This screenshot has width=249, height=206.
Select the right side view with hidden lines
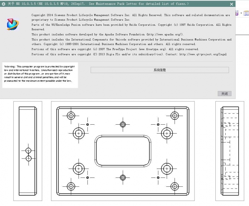pyautogui.click(x=230, y=151)
